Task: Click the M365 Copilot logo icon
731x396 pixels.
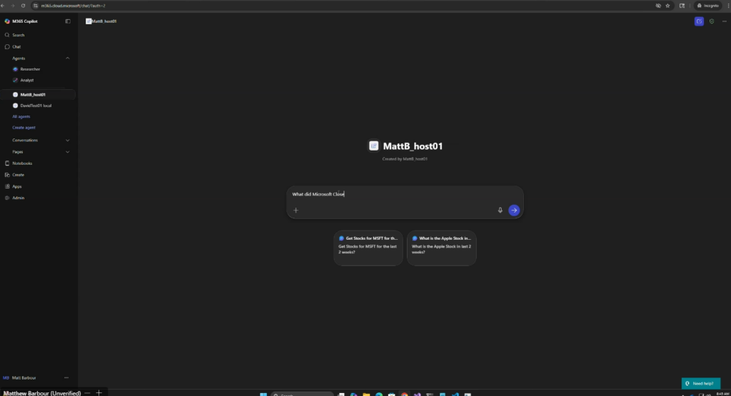Action: (7, 21)
